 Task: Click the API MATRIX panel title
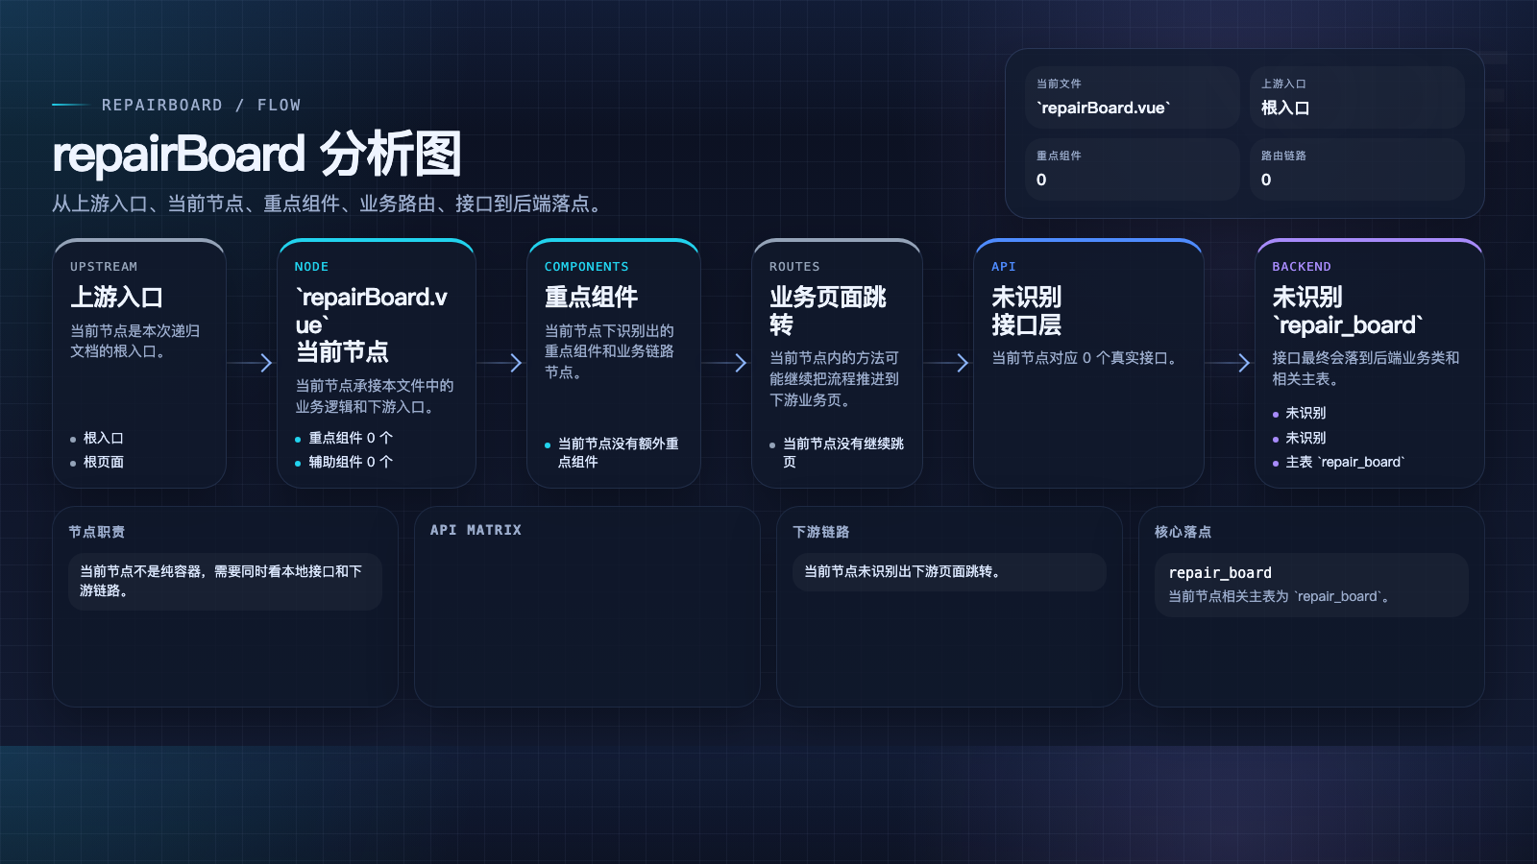coord(476,530)
